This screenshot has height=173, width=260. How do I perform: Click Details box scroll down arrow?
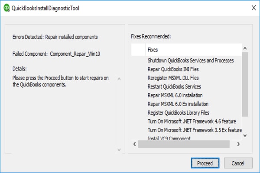point(119,150)
